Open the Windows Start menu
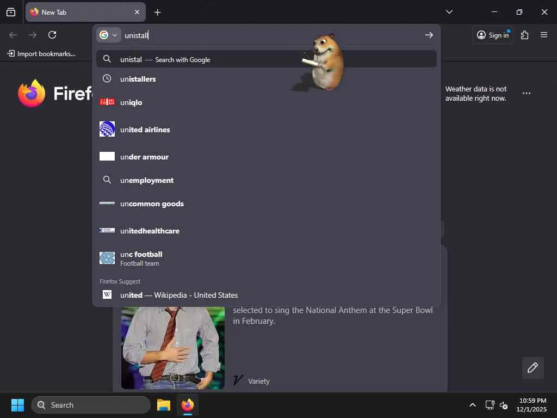 click(17, 405)
